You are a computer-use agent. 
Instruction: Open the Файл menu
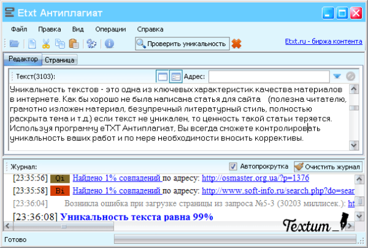19,29
